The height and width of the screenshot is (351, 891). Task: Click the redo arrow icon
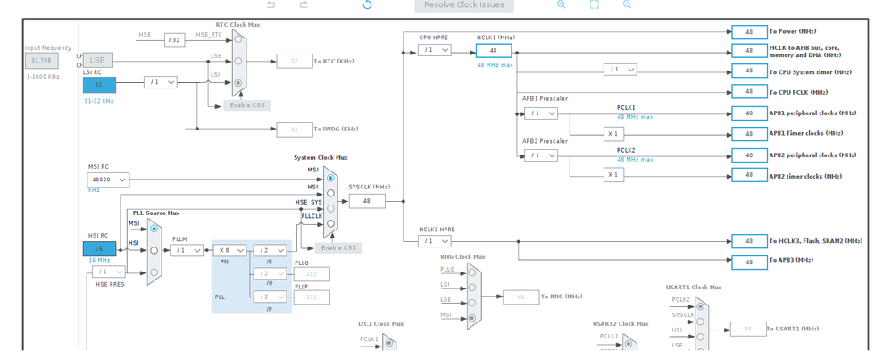point(304,4)
